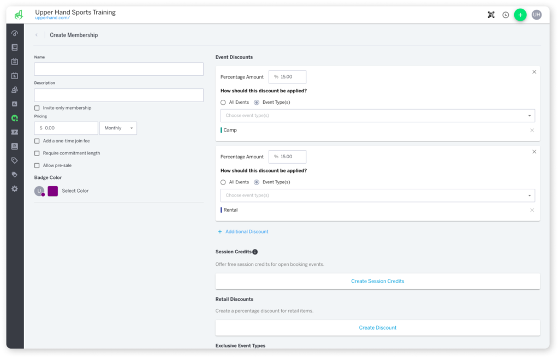Check Require commitment length
Screen dimensions: 559x358
37,153
